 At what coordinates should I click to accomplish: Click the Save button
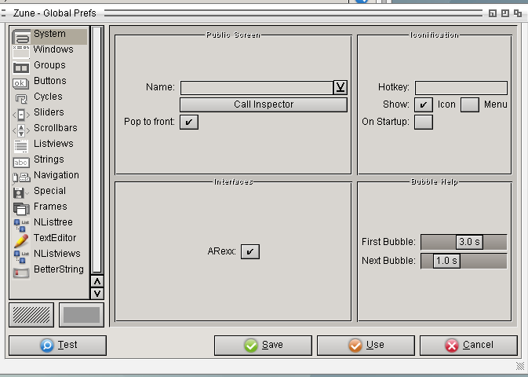(263, 345)
